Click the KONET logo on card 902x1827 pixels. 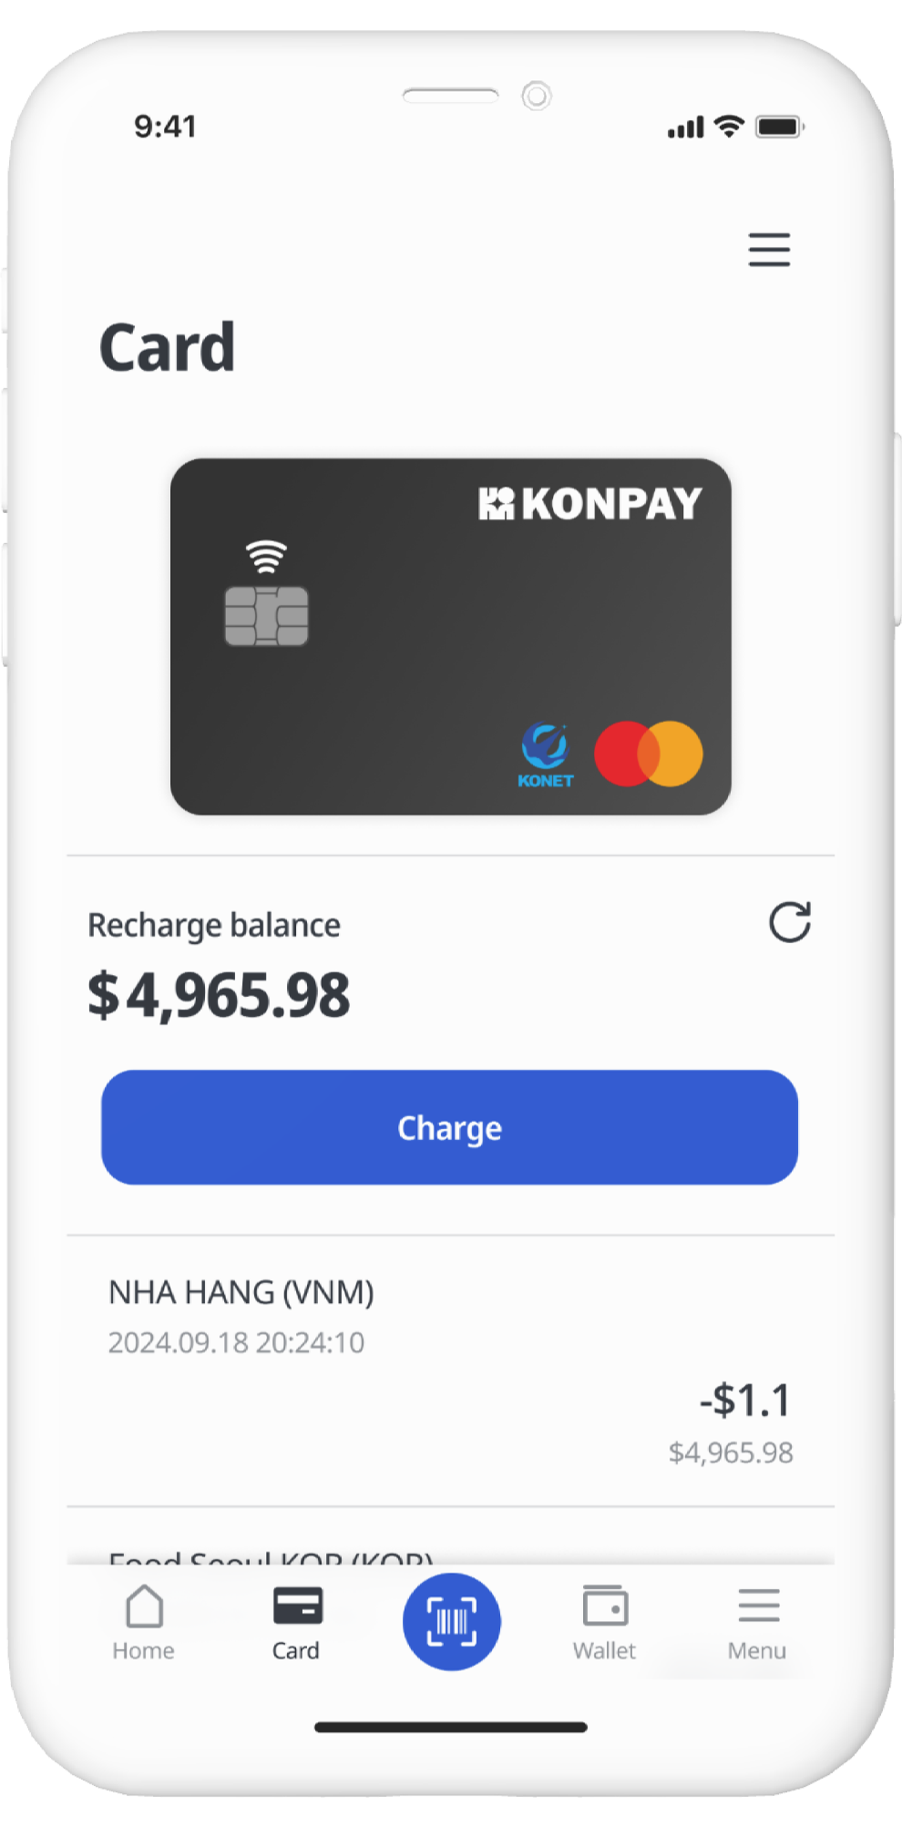tap(546, 755)
